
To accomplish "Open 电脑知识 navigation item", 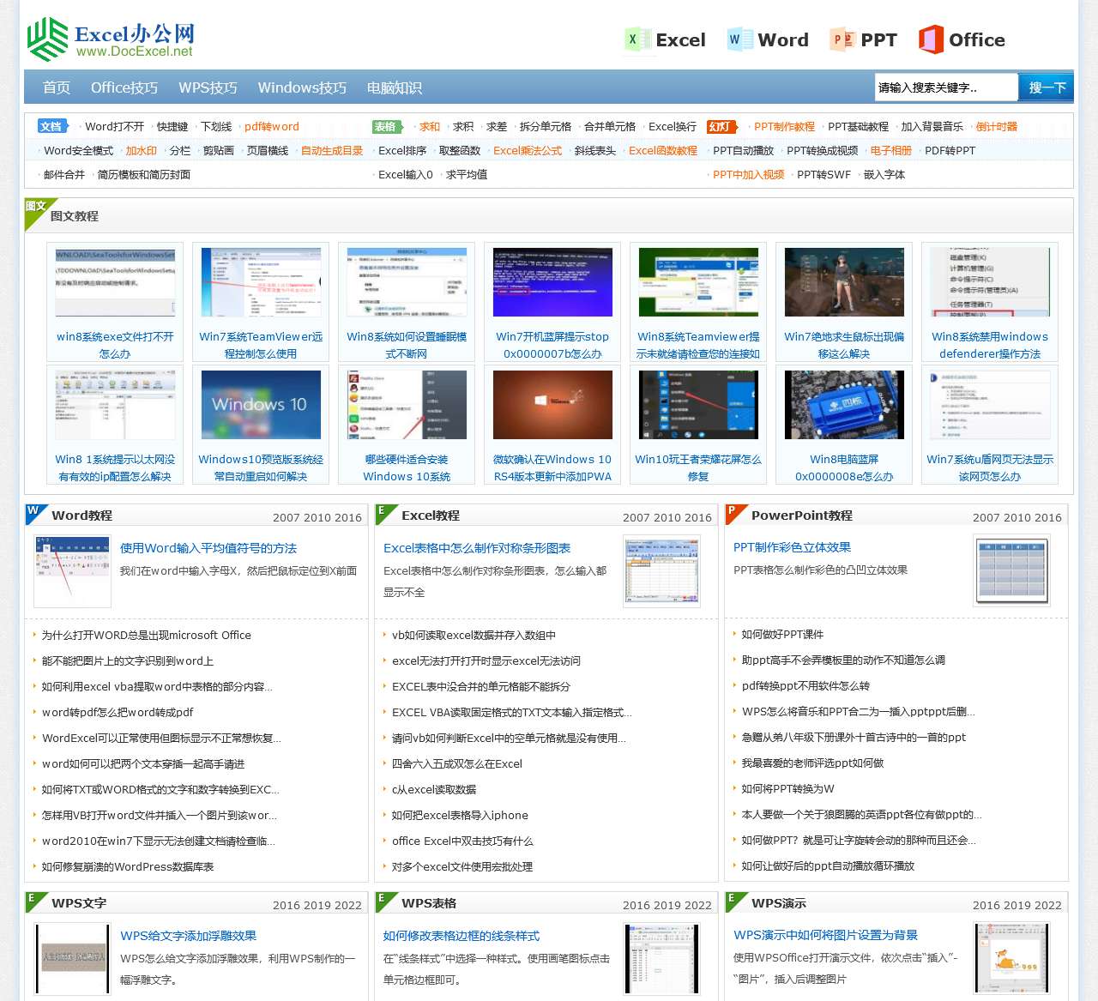I will click(x=395, y=87).
